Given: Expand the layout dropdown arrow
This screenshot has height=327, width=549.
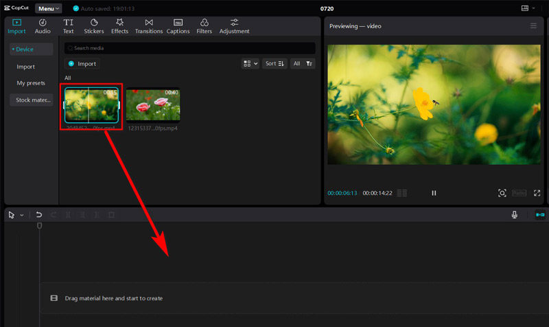Looking at the screenshot, I should 534,8.
